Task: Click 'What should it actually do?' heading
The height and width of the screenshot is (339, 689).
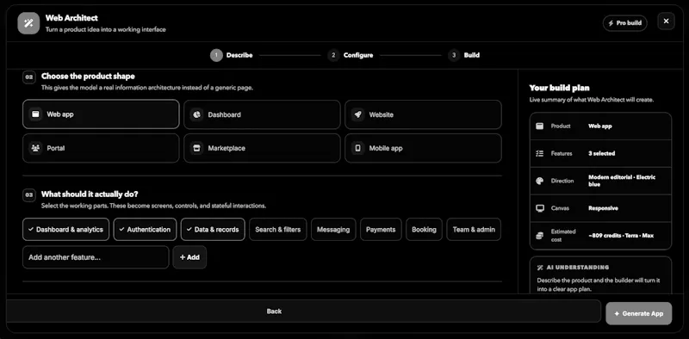Action: 90,194
